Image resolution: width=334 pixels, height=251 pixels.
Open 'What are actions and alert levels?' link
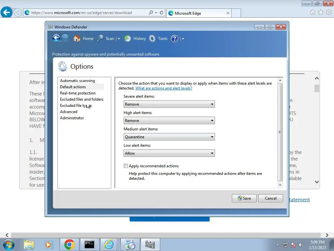[164, 88]
